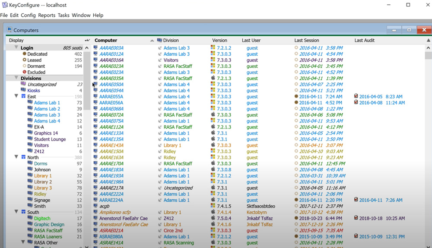Click the East group icon
432x248 pixels.
click(x=23, y=96)
